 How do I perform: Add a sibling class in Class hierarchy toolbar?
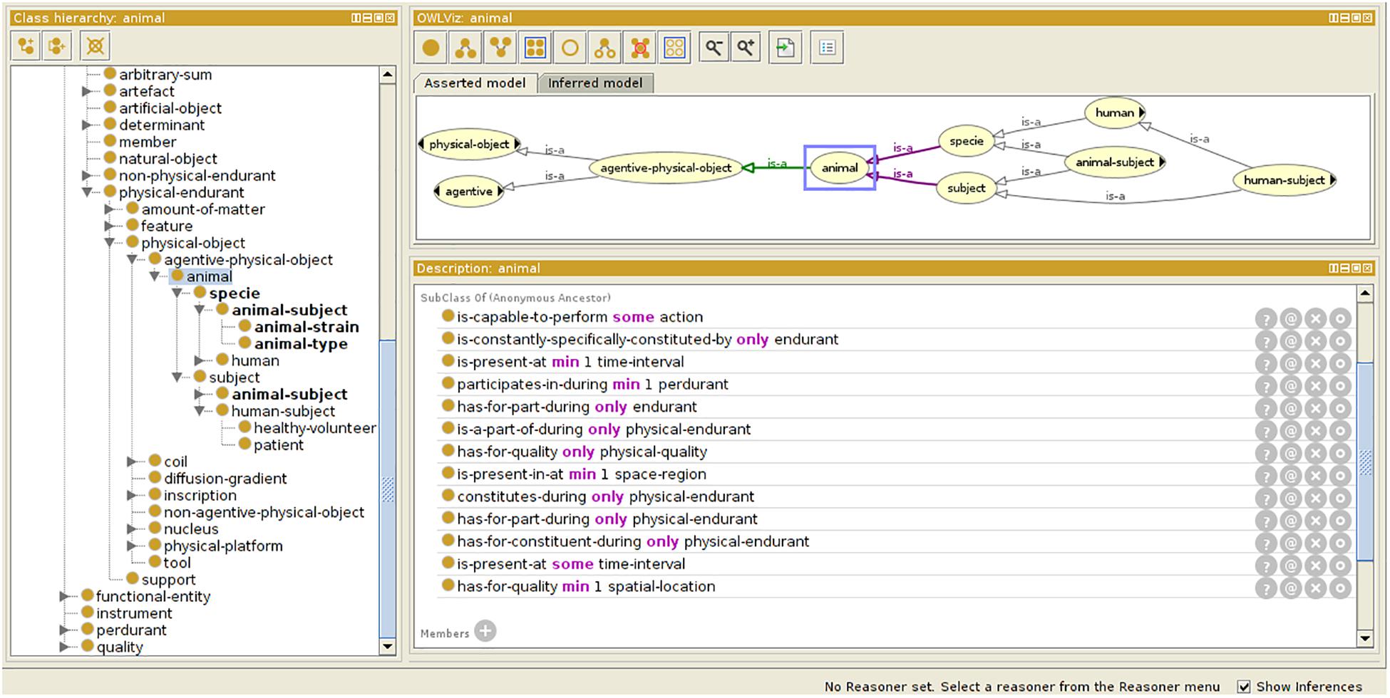click(58, 46)
